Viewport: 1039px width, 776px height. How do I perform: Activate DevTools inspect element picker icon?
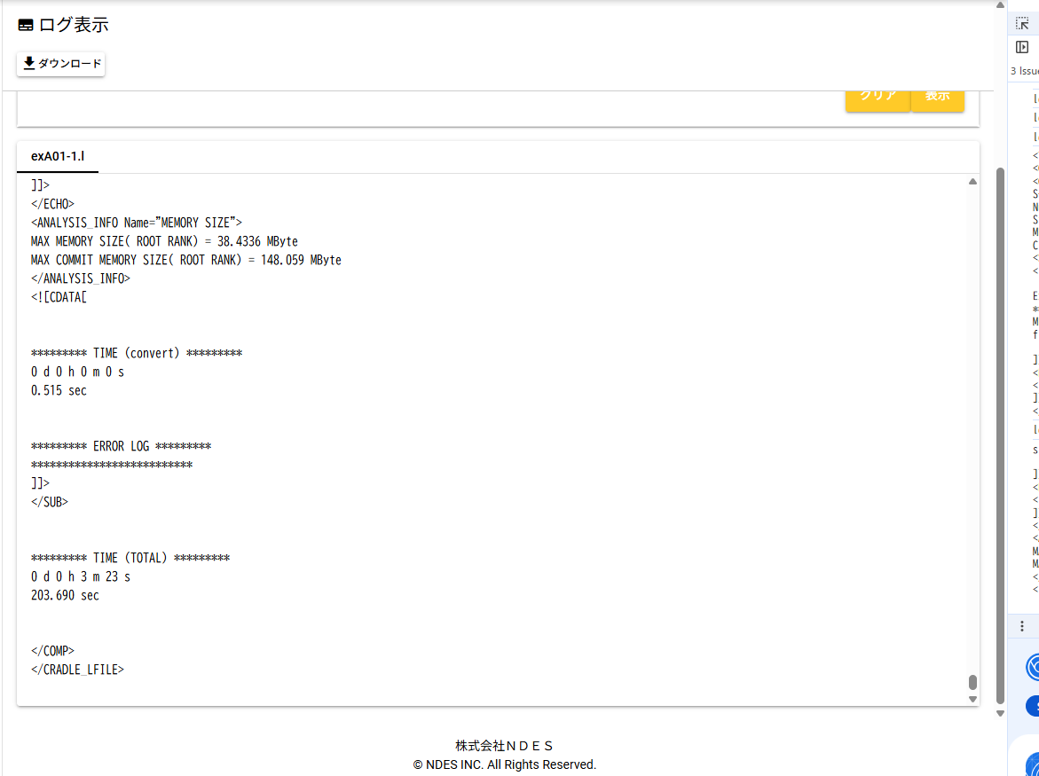(1022, 24)
